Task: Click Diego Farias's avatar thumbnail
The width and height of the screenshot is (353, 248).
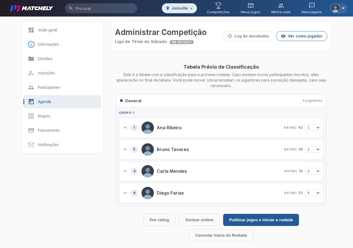Action: pyautogui.click(x=148, y=193)
